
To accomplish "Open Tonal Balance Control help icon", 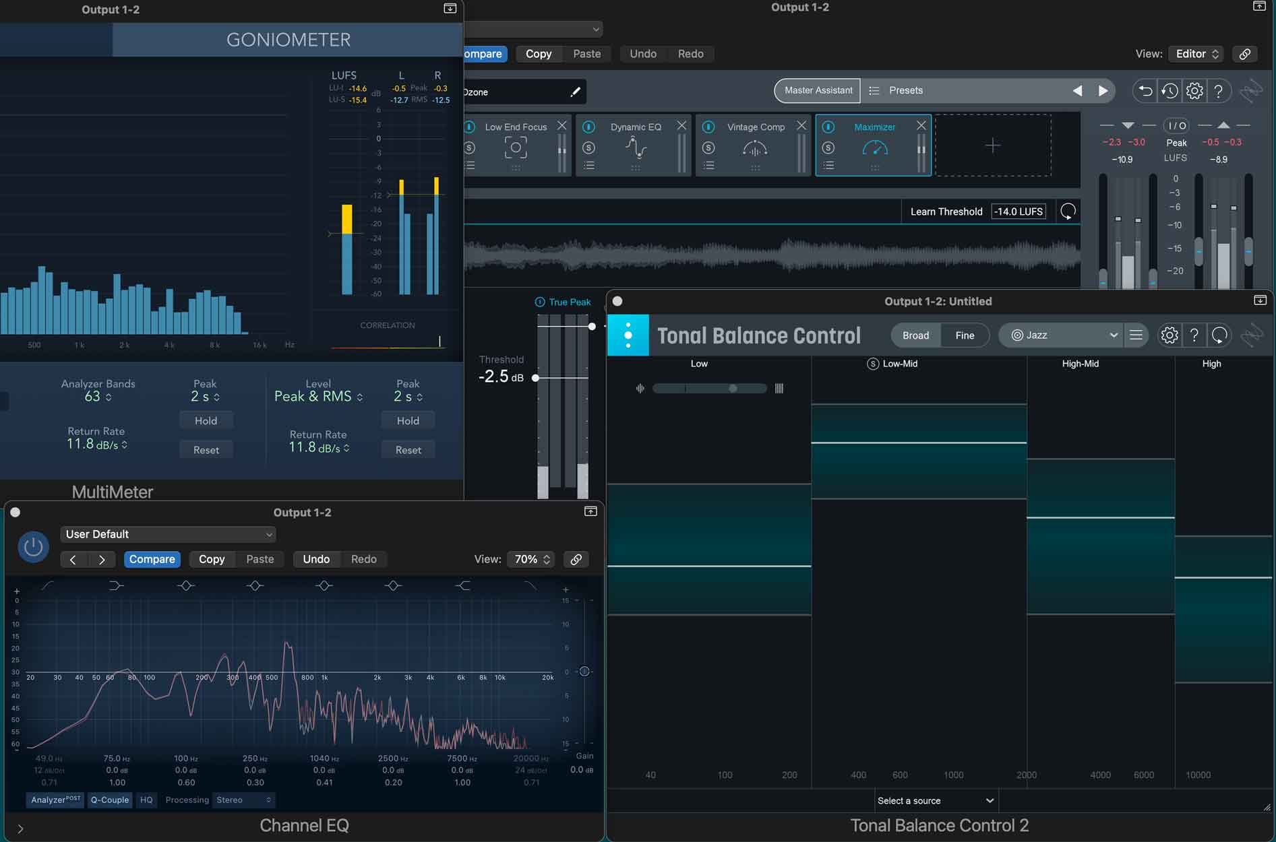I will pyautogui.click(x=1194, y=335).
